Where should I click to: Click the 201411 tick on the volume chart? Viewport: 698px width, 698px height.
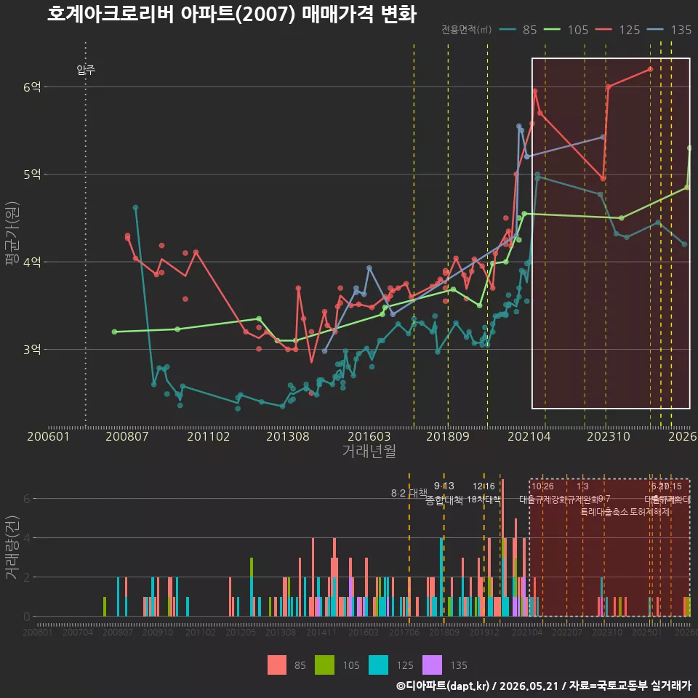pos(321,632)
